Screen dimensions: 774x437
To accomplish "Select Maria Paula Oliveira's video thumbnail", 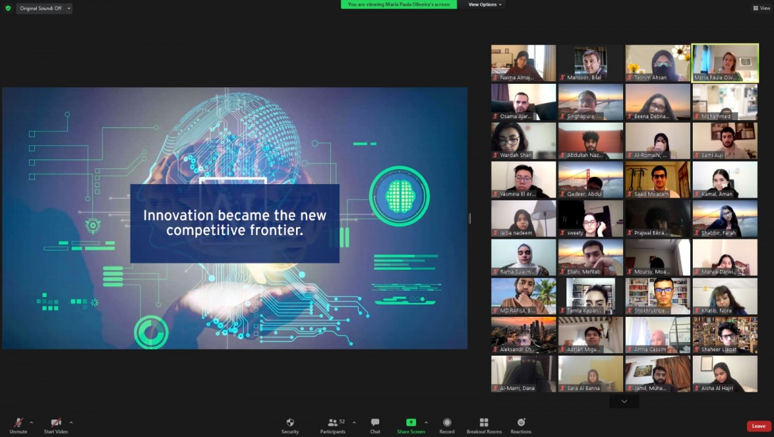I will point(724,63).
